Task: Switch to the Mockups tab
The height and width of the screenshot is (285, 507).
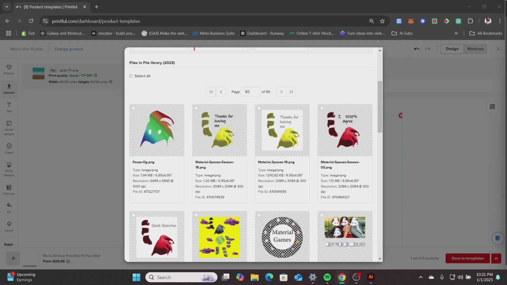Action: [x=475, y=49]
